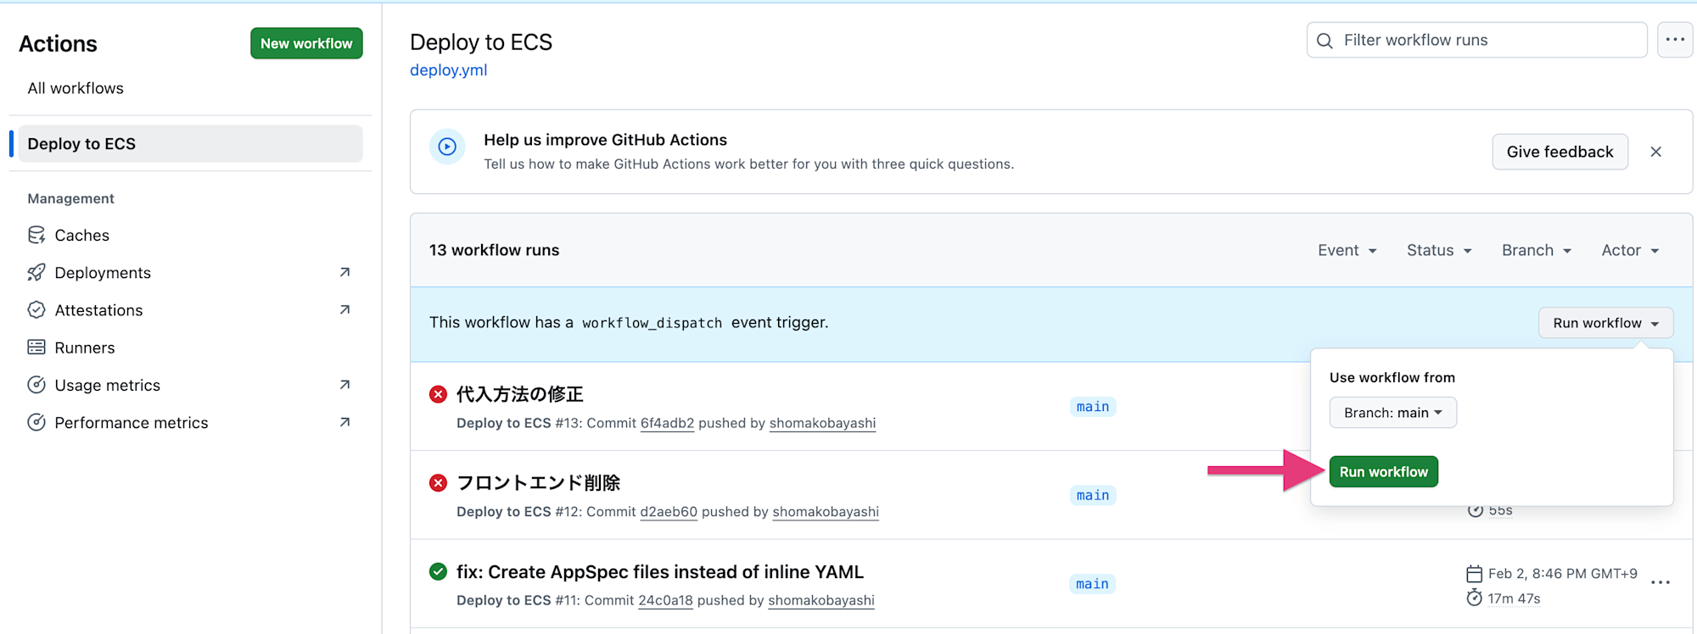
Task: Select All workflows in sidebar
Action: 76,88
